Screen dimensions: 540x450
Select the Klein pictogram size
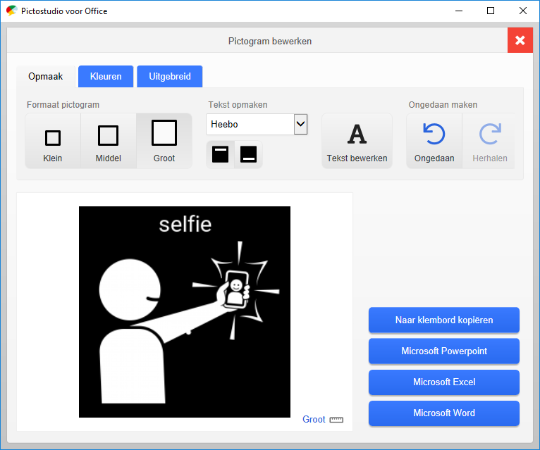pyautogui.click(x=53, y=141)
